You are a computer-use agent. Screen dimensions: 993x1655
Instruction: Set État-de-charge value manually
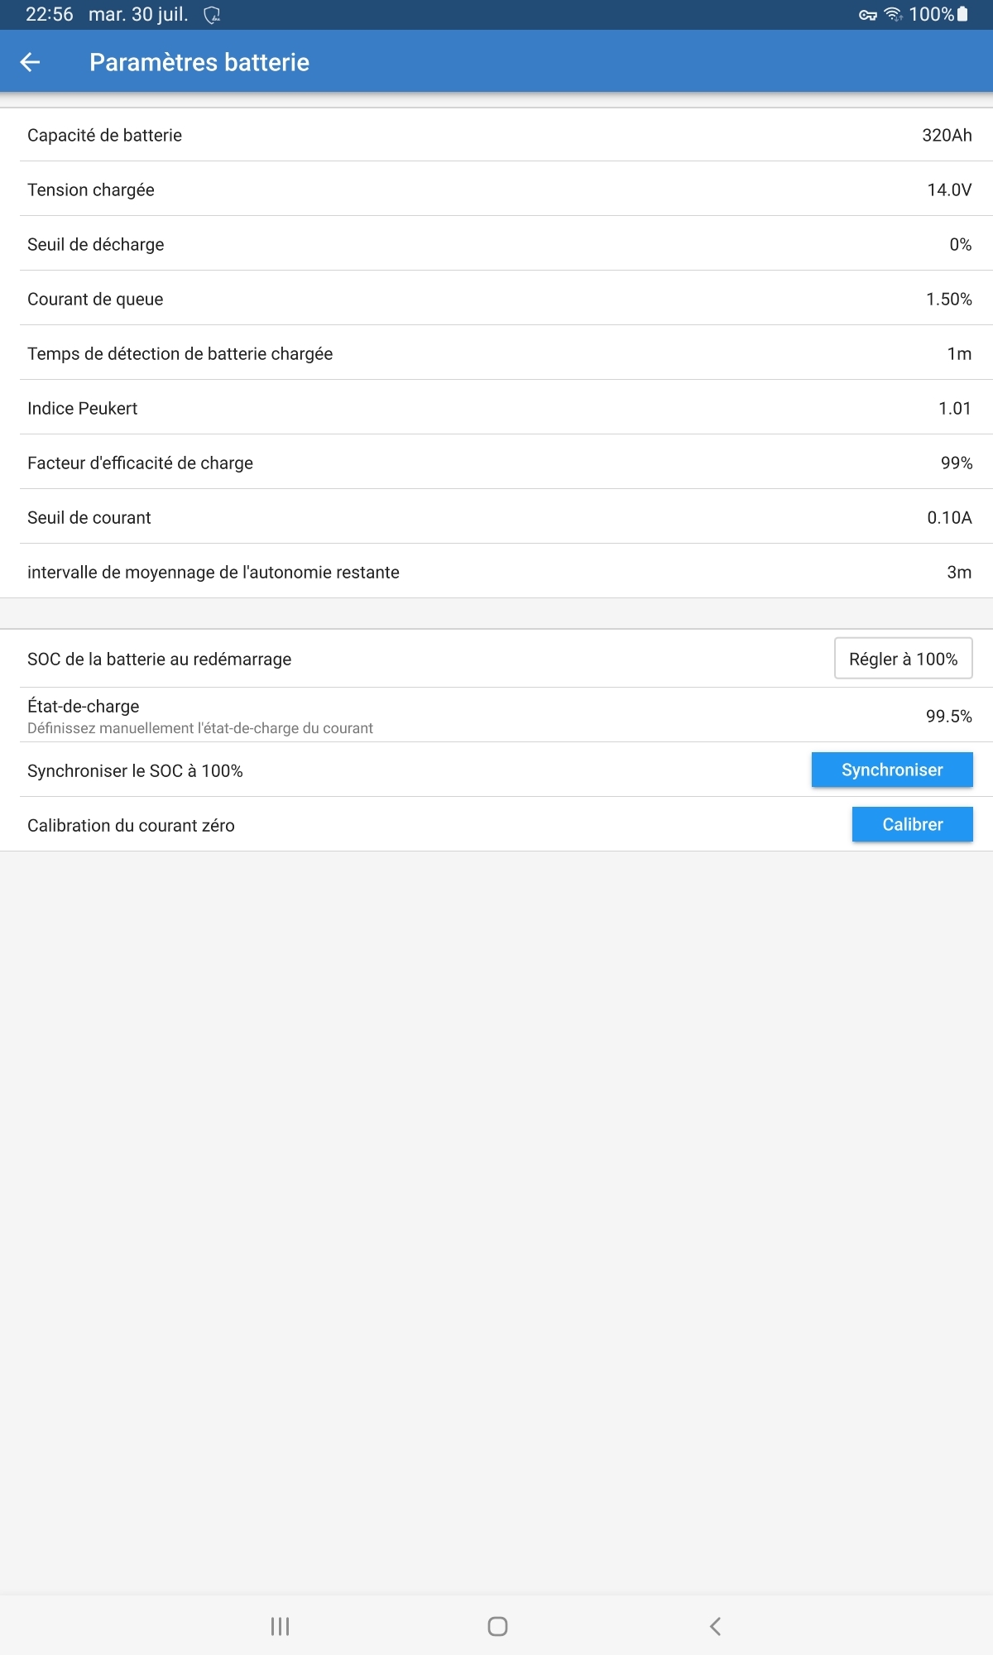[x=496, y=715]
